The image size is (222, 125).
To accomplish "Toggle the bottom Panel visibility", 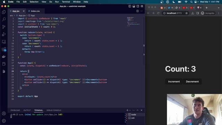I will [134, 6].
